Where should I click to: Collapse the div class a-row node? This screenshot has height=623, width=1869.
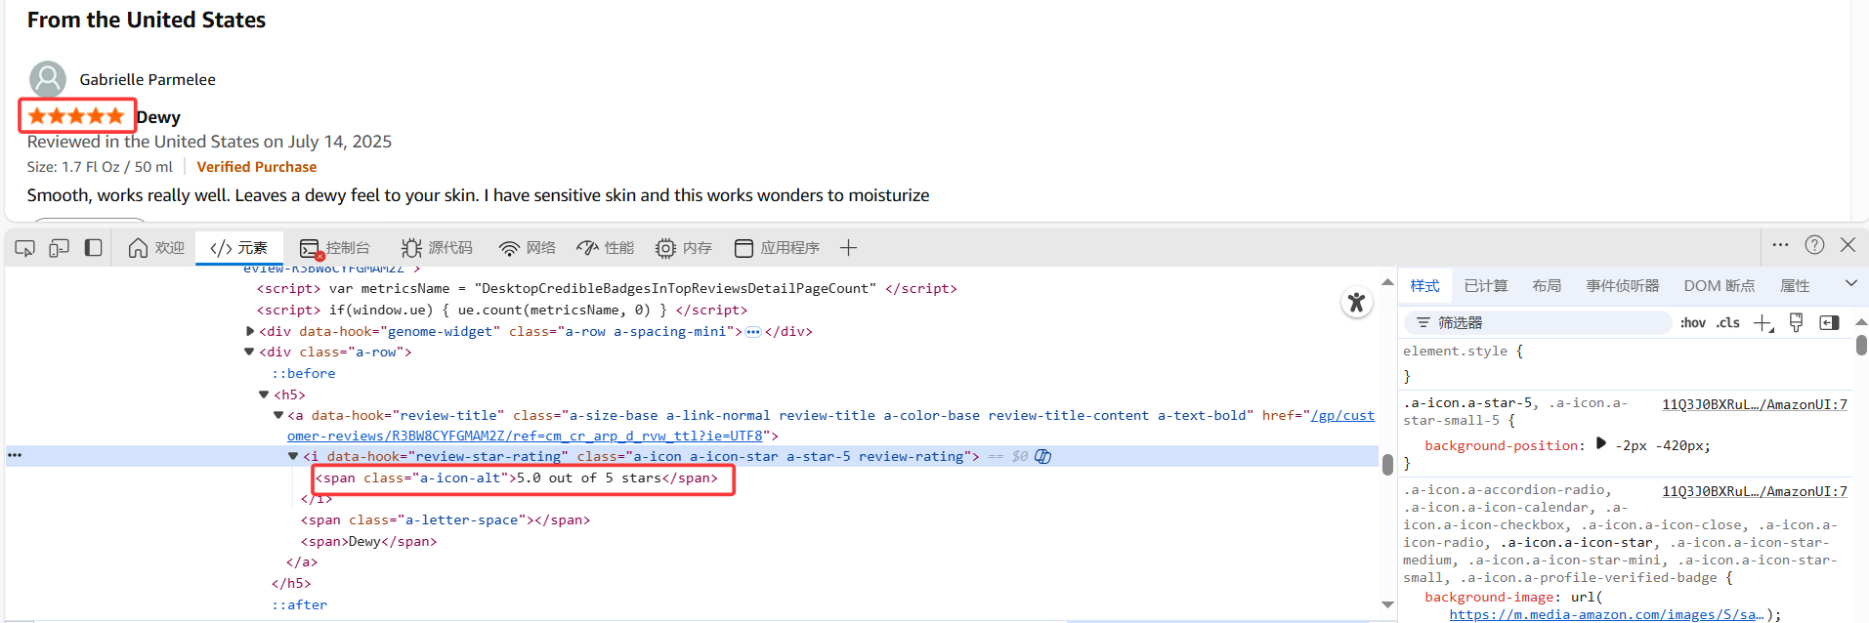pos(250,352)
